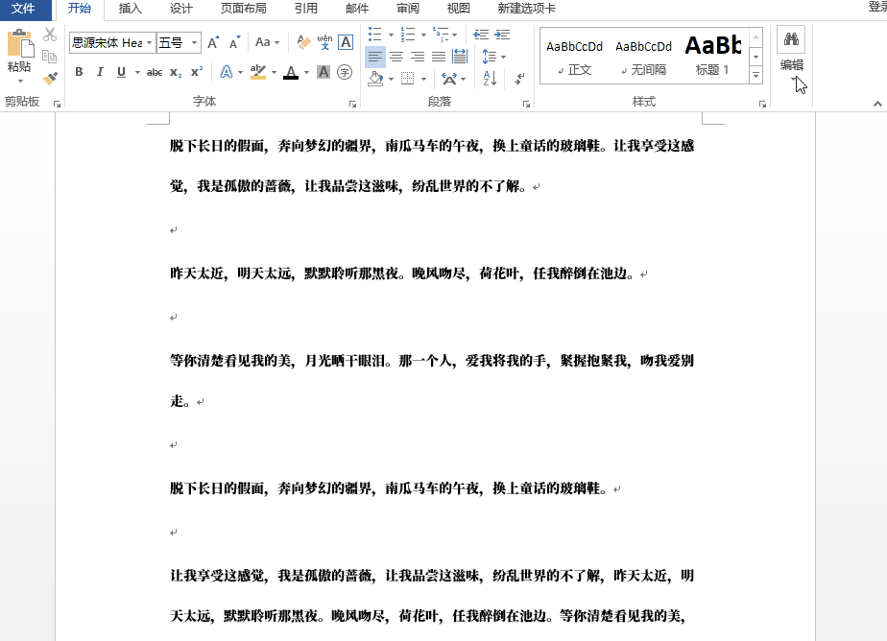Screen dimensions: 887x641
Task: Open multilevel list dropdown
Action: coord(454,35)
